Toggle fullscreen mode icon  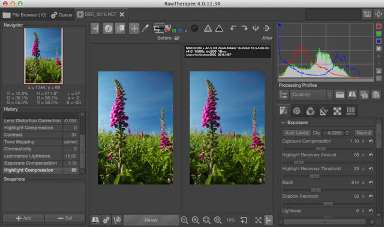[258, 220]
